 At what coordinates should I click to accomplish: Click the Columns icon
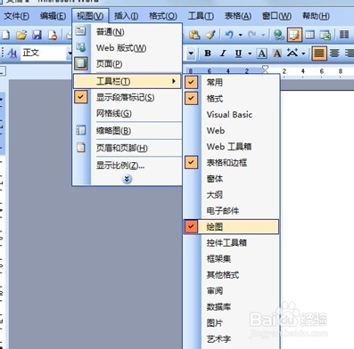click(x=344, y=35)
